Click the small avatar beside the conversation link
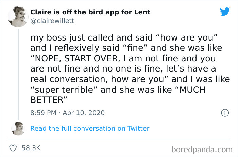238x157 pixels. click(18, 128)
